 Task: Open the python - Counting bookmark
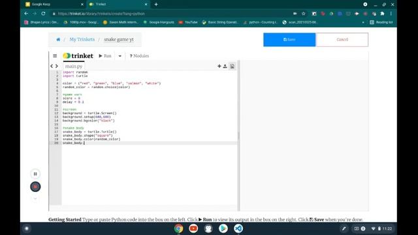pyautogui.click(x=261, y=22)
